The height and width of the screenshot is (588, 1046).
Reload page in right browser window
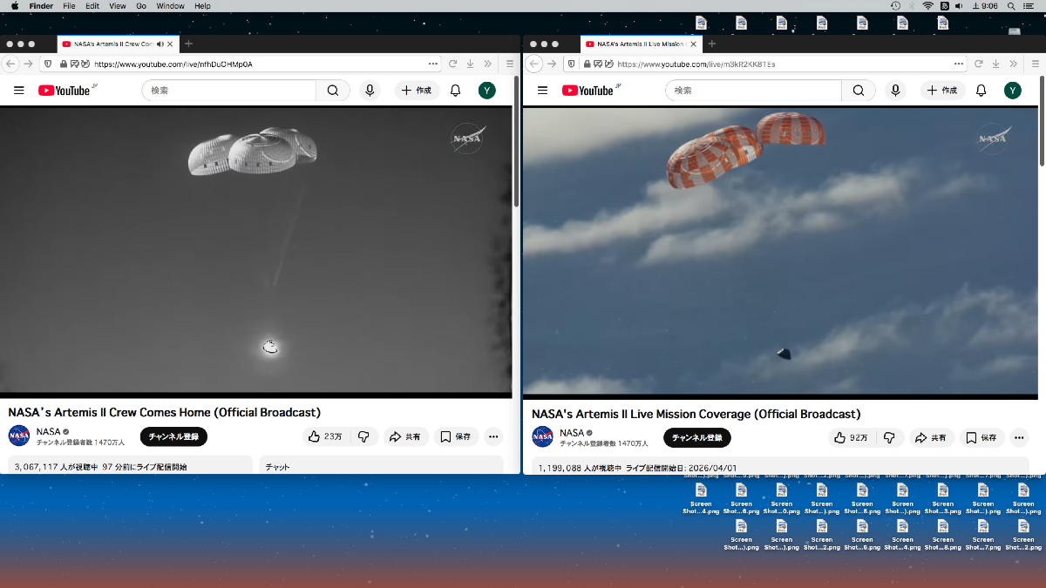coord(977,64)
